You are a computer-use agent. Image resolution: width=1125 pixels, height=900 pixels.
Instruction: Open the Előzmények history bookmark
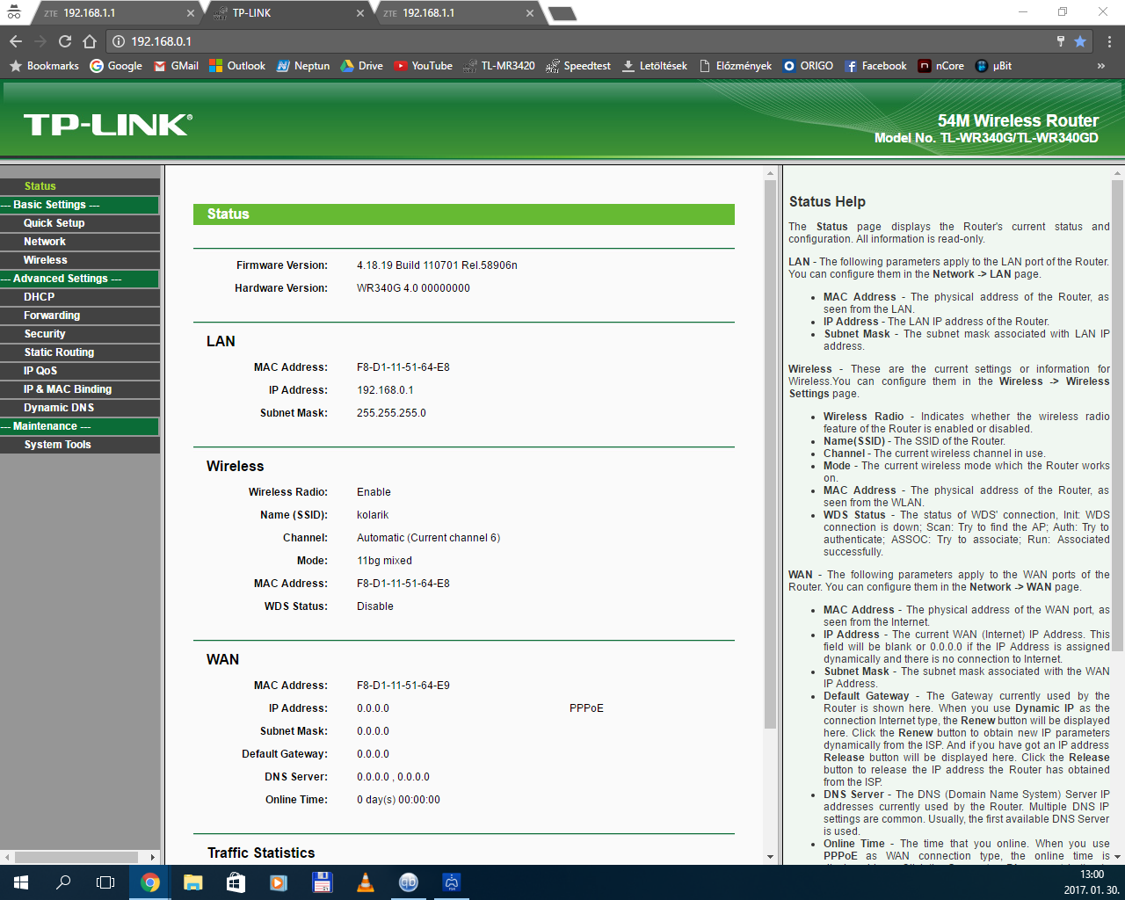(735, 66)
